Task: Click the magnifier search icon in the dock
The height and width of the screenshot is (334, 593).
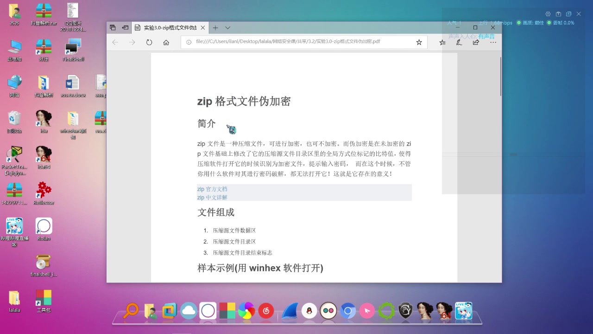Action: click(131, 310)
